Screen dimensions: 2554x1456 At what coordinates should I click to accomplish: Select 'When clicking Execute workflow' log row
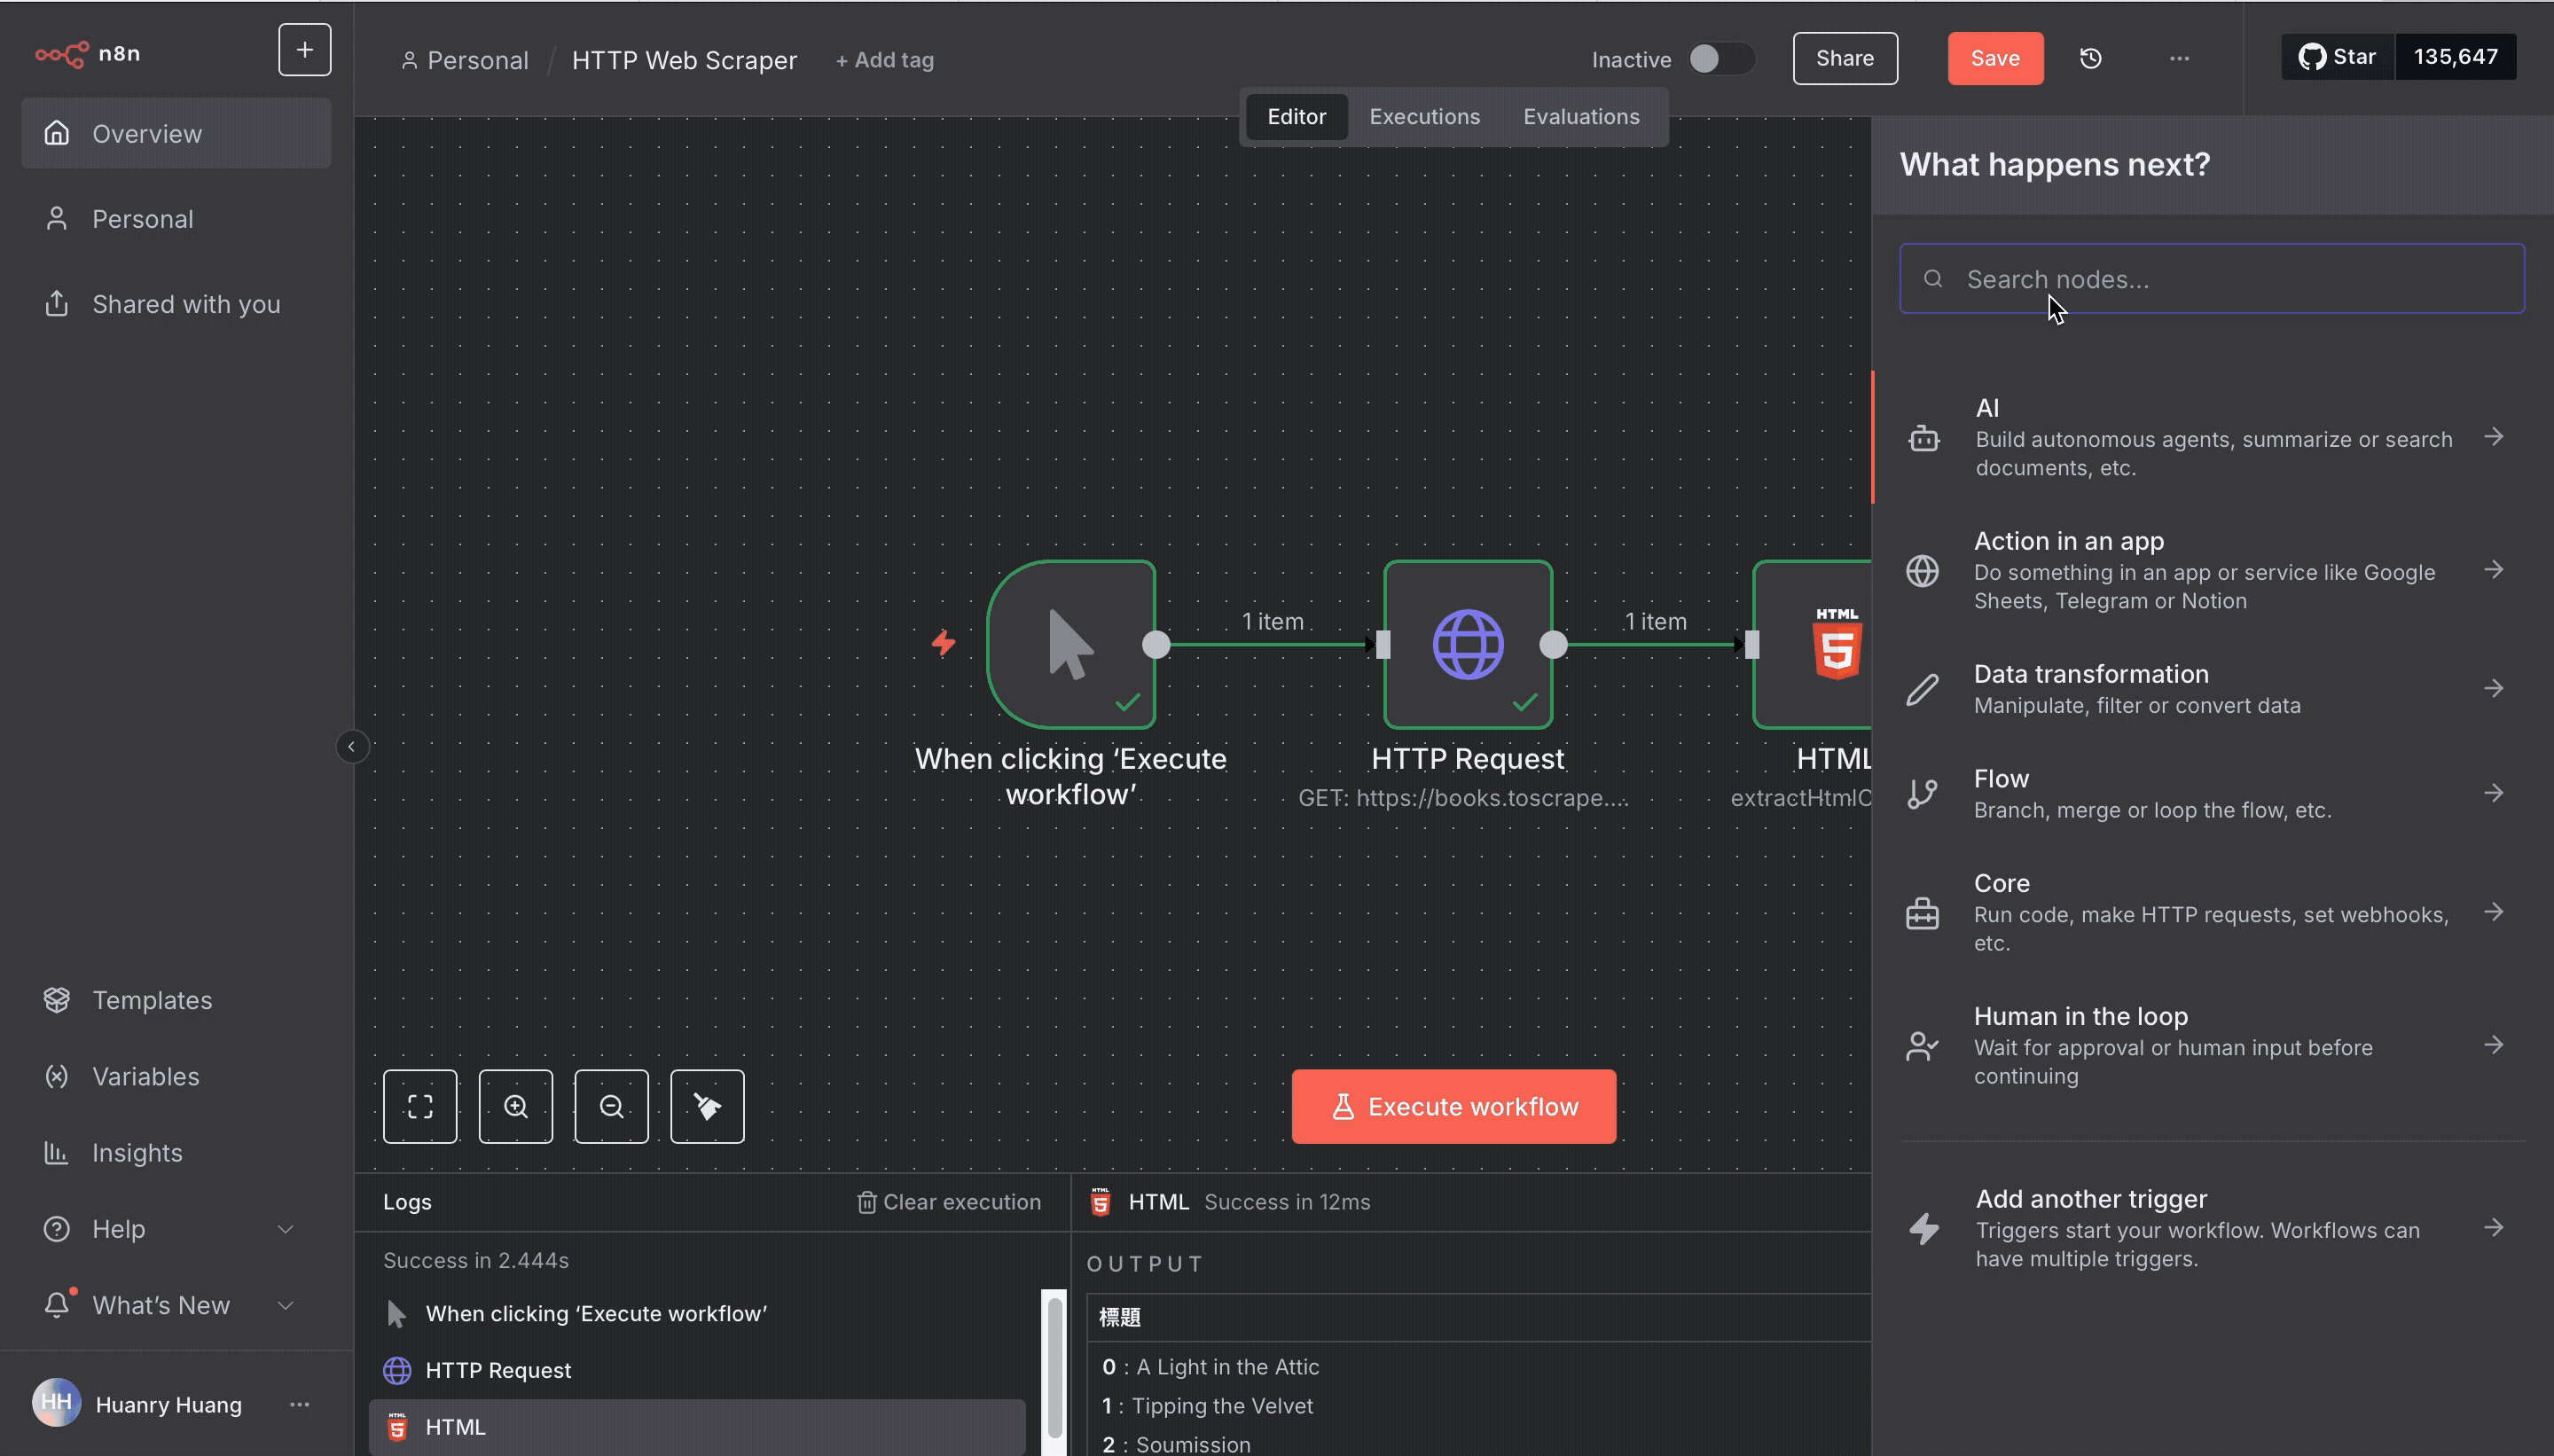point(697,1314)
